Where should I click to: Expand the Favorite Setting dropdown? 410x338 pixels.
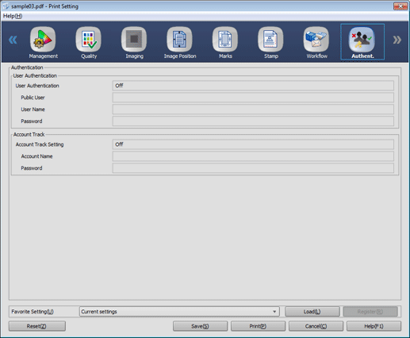[x=179, y=312]
